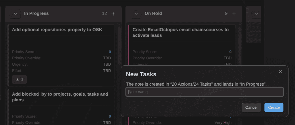
Task: Click Priority Override TBD on EmailOctopus card
Action: click(228, 58)
